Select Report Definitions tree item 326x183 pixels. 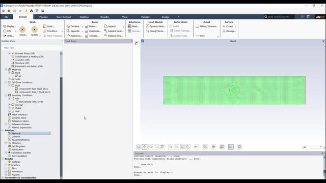coord(20,140)
